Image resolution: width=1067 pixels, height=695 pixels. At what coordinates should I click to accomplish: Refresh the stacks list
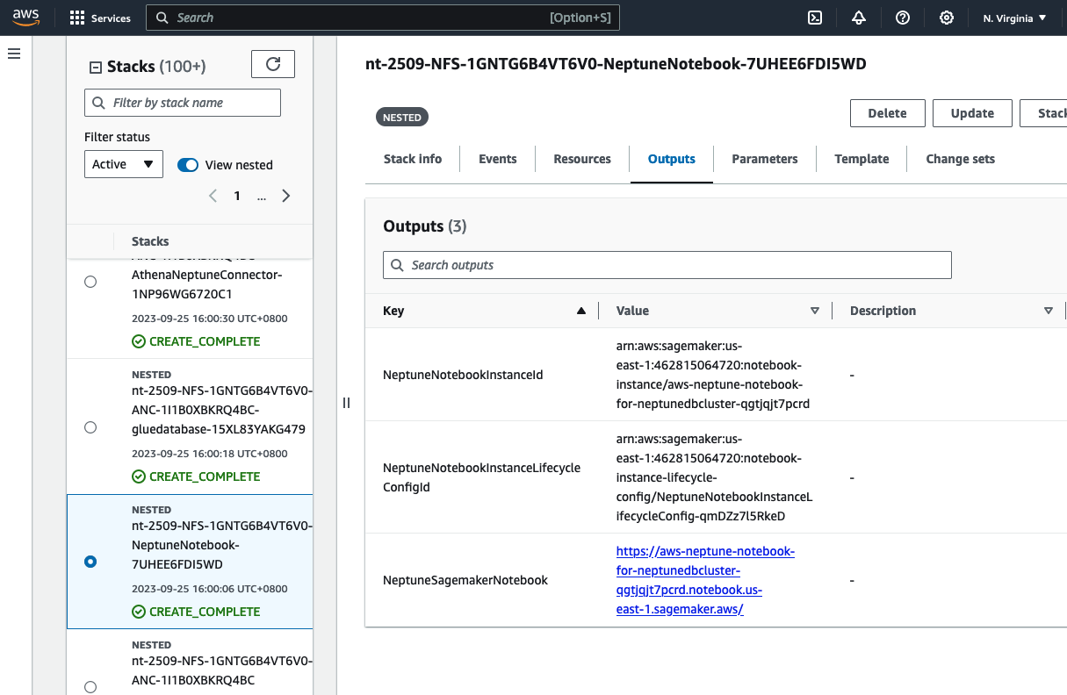tap(273, 64)
